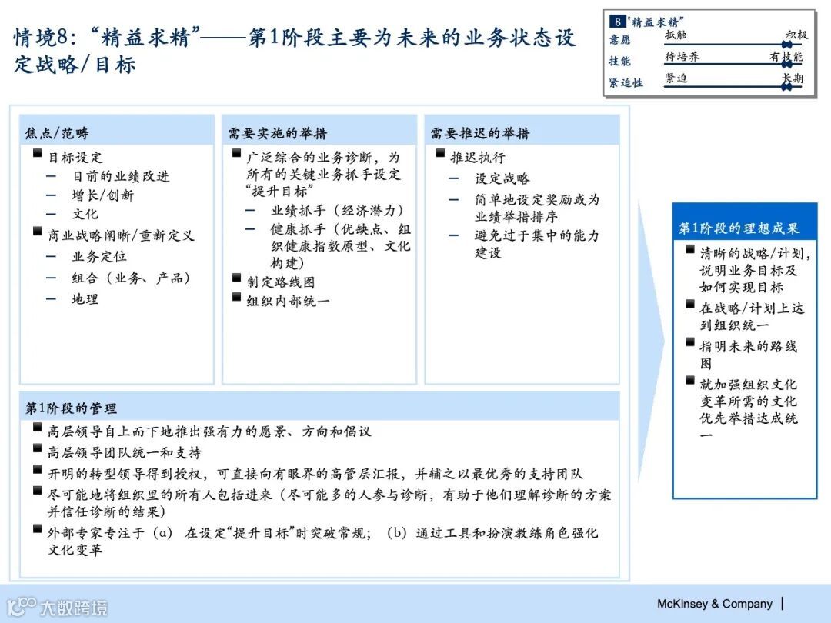Select the "开明的转型领导得到授权" bullet
The width and height of the screenshot is (831, 623).
pyautogui.click(x=315, y=474)
